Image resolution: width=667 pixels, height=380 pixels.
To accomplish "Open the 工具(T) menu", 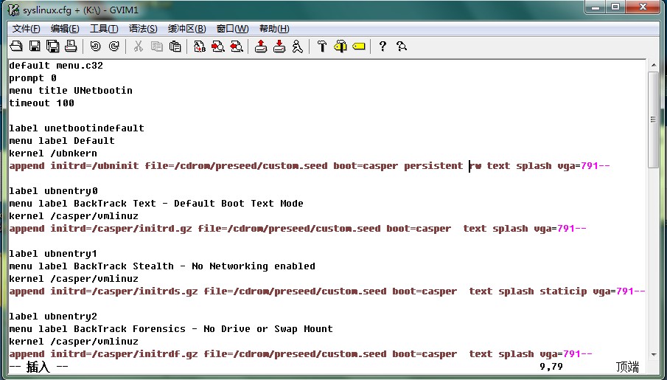I will [x=104, y=29].
